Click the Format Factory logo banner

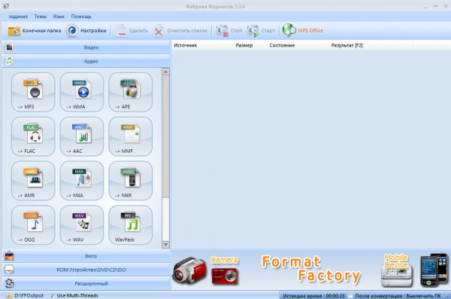click(310, 269)
